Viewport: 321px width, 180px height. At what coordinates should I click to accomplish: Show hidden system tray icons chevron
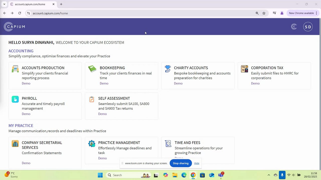point(269,175)
